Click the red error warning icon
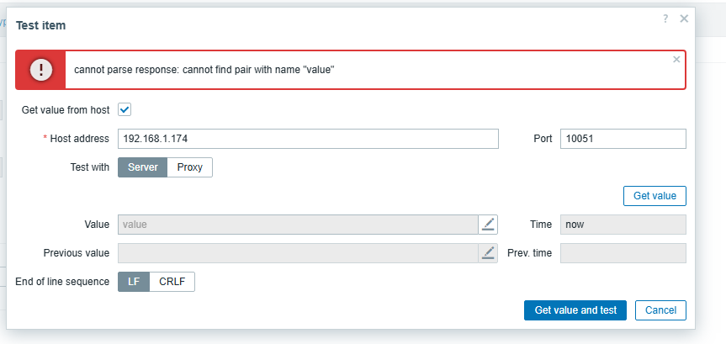726x344 pixels. (x=41, y=70)
